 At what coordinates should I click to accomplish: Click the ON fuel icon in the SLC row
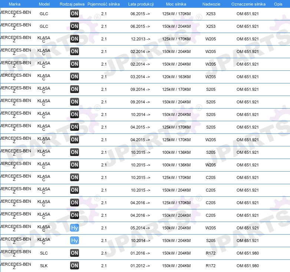coord(75,253)
